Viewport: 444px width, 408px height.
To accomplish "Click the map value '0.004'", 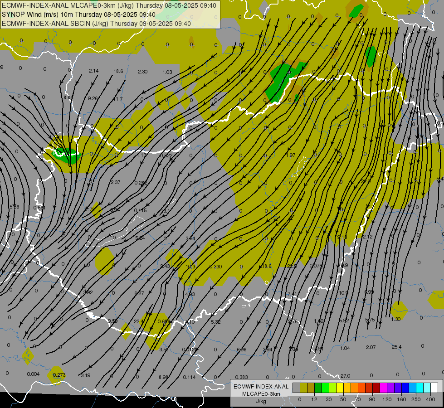I will [x=34, y=374].
